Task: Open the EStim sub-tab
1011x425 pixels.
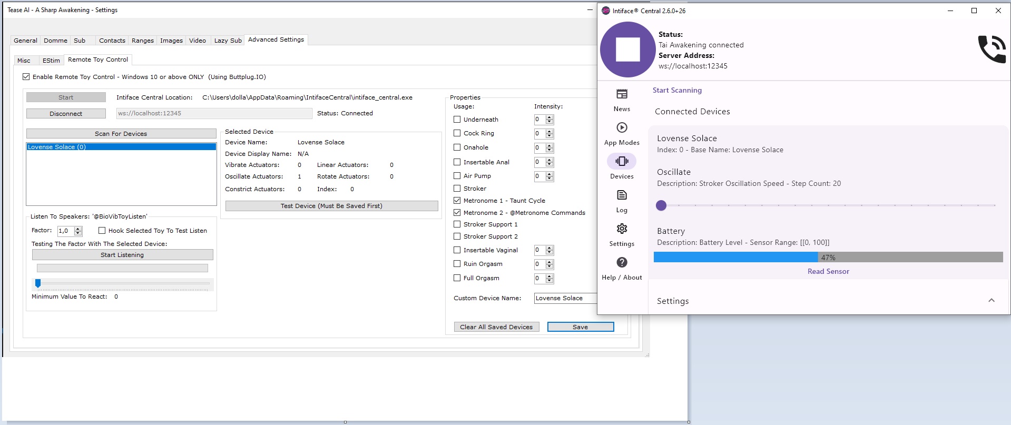Action: 51,61
